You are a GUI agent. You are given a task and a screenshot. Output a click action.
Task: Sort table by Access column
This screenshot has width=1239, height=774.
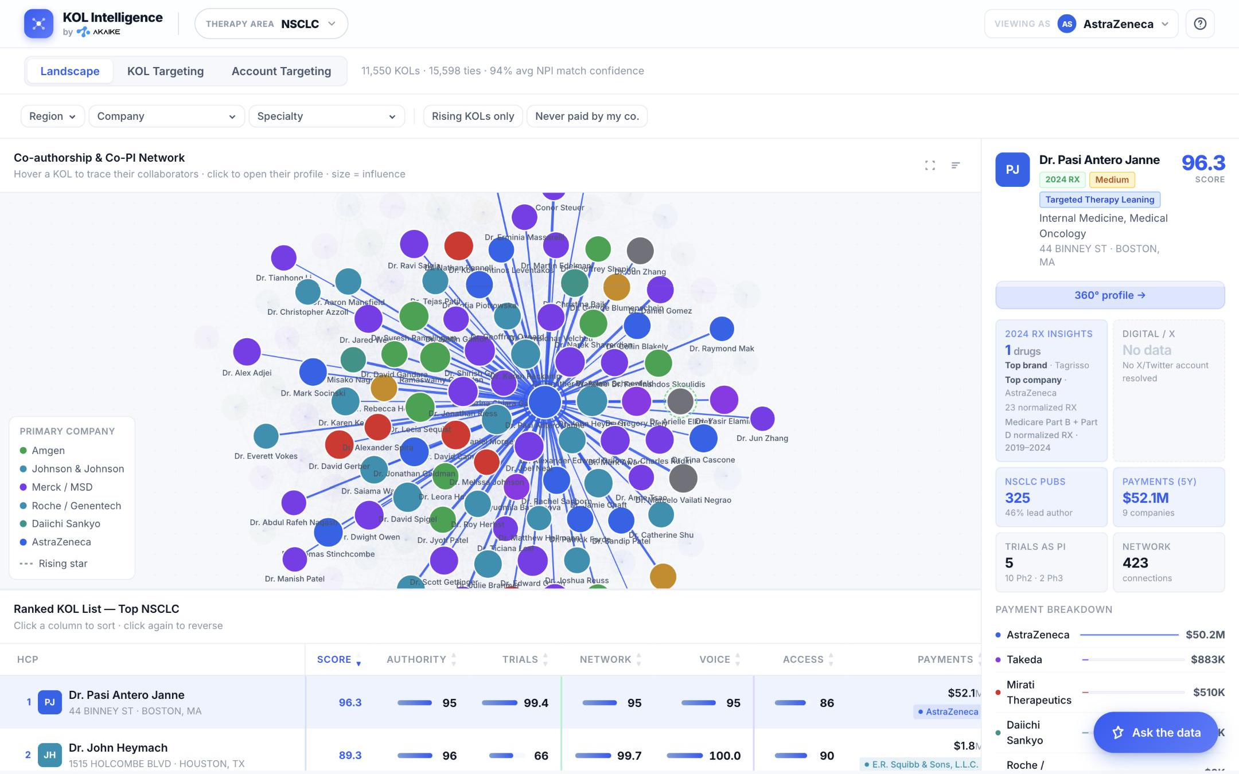pos(809,659)
